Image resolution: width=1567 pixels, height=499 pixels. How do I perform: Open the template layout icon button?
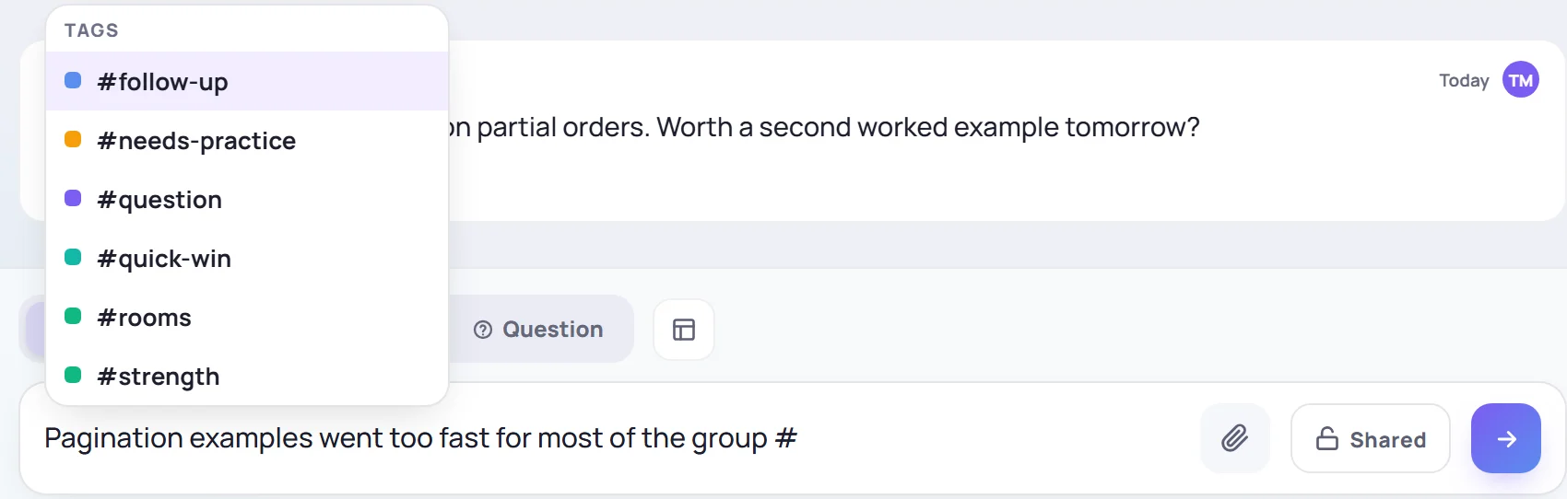pos(684,330)
